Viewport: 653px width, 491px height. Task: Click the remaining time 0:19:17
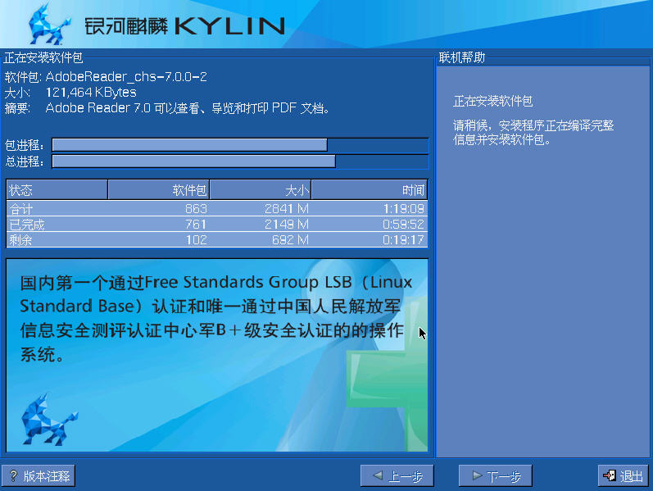pyautogui.click(x=404, y=239)
